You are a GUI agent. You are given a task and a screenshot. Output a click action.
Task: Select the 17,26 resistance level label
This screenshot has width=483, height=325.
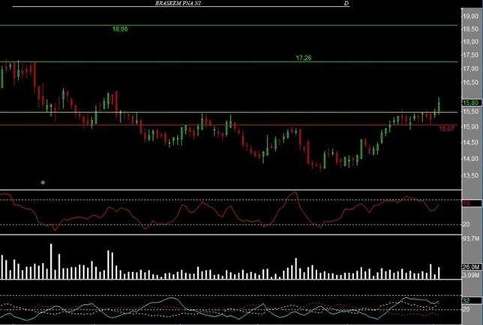[304, 58]
